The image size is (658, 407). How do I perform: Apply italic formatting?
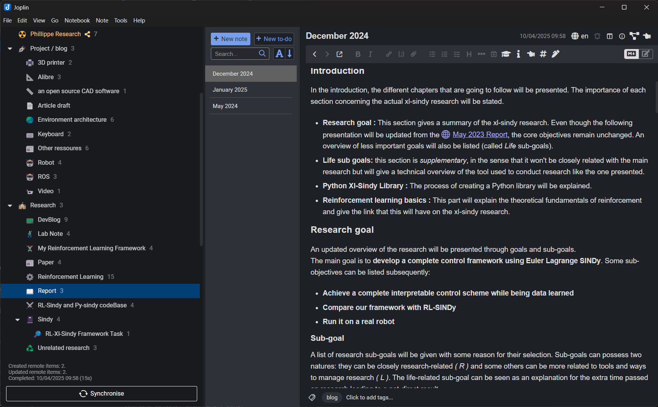tap(370, 54)
